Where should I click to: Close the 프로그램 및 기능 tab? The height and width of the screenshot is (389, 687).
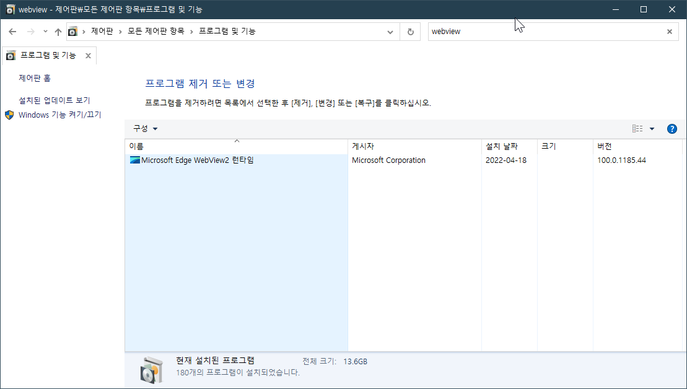pos(88,56)
